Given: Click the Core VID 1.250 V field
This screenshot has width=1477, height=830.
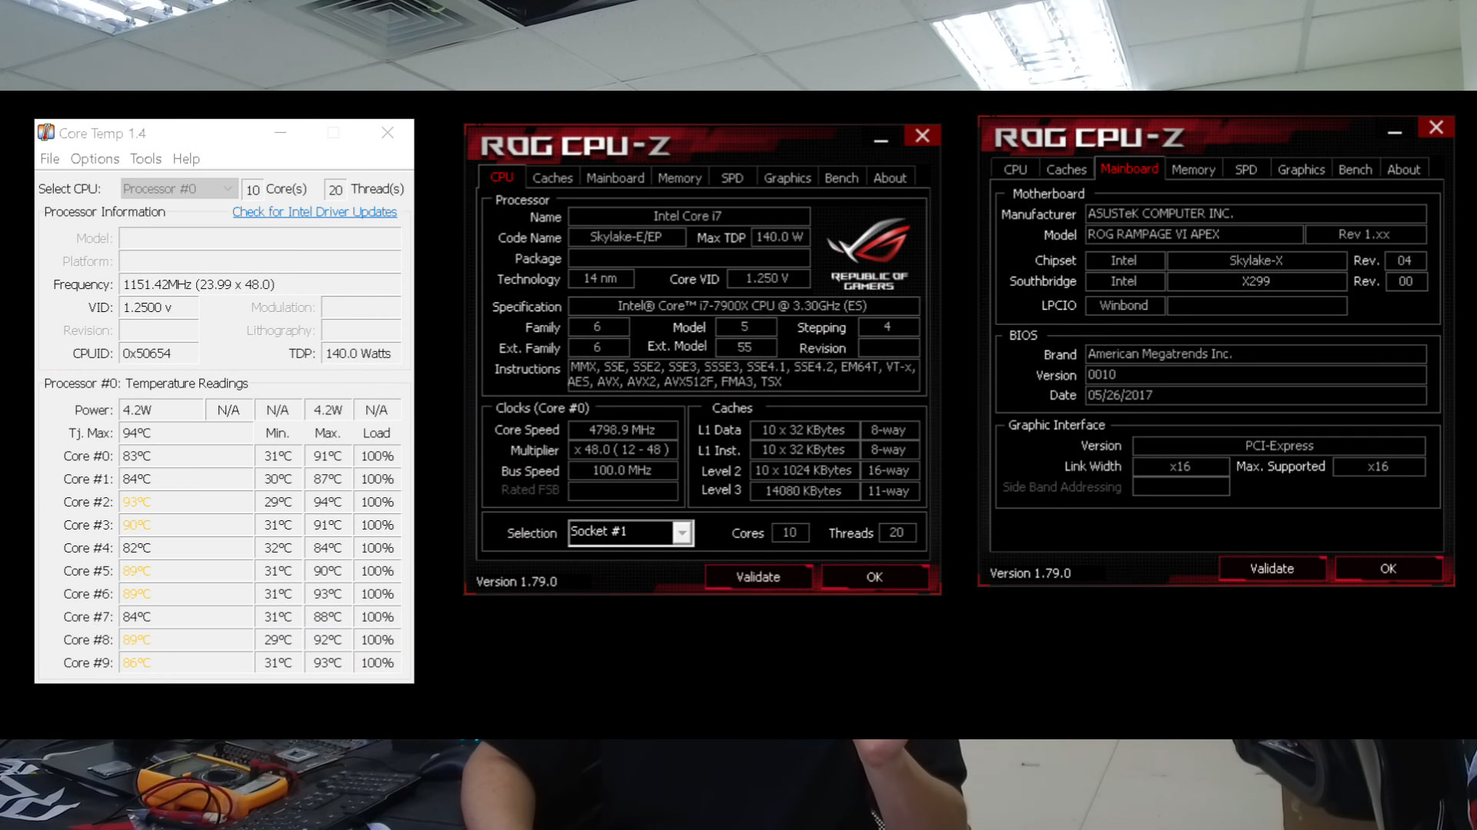Looking at the screenshot, I should click(x=767, y=278).
